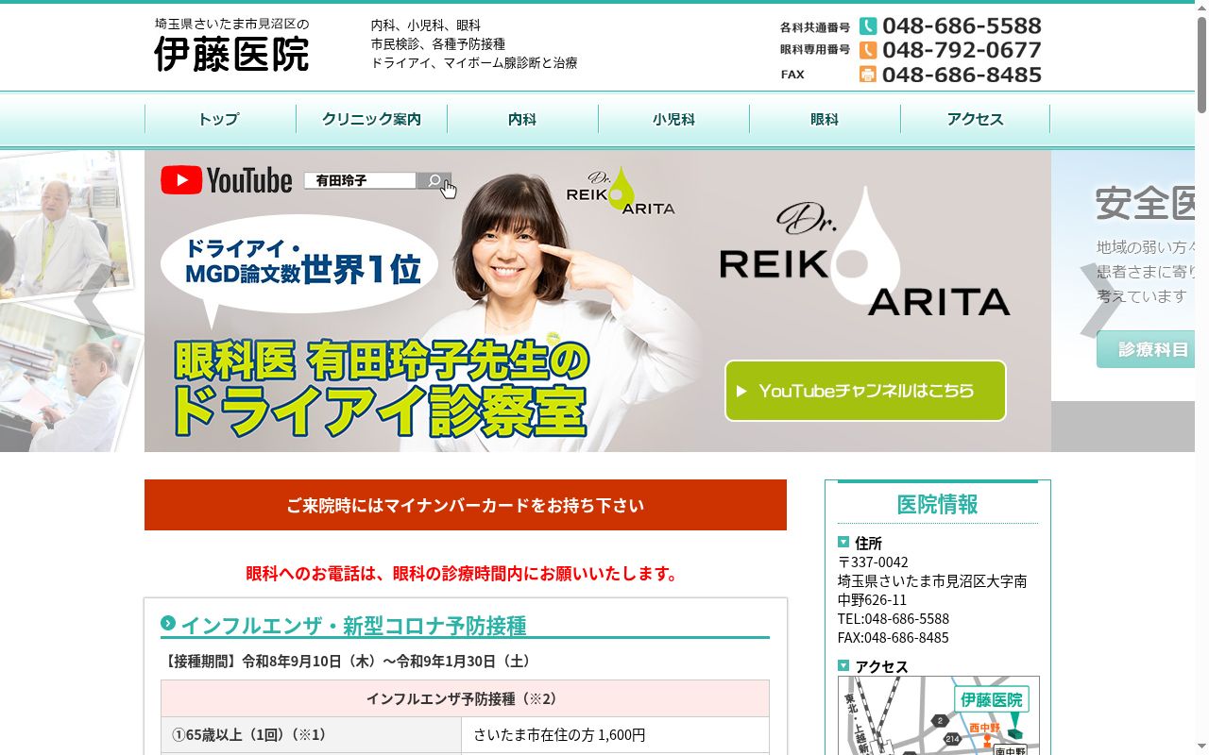
Task: Click the 診療科目 button on the next slide
Action: click(x=1146, y=349)
